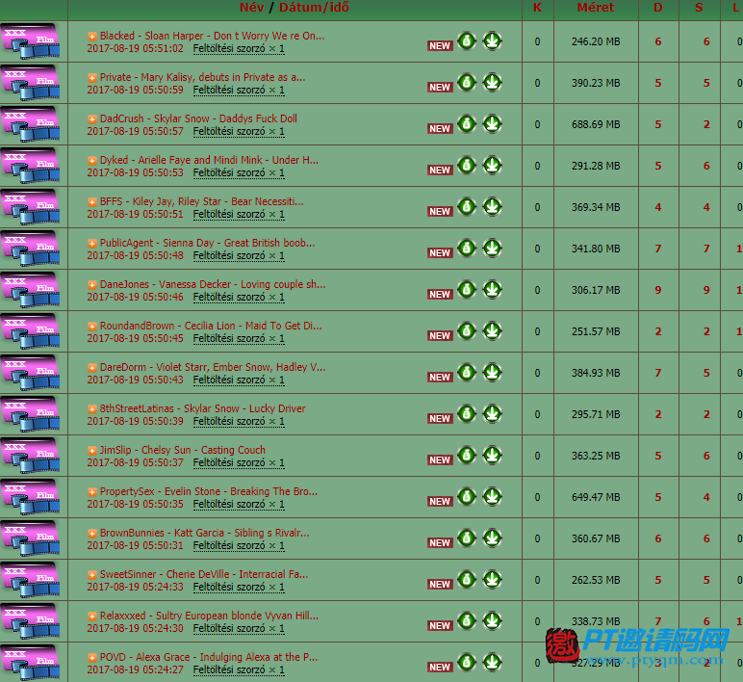
Task: Click NEW badge in DadCrush row
Action: tap(440, 129)
